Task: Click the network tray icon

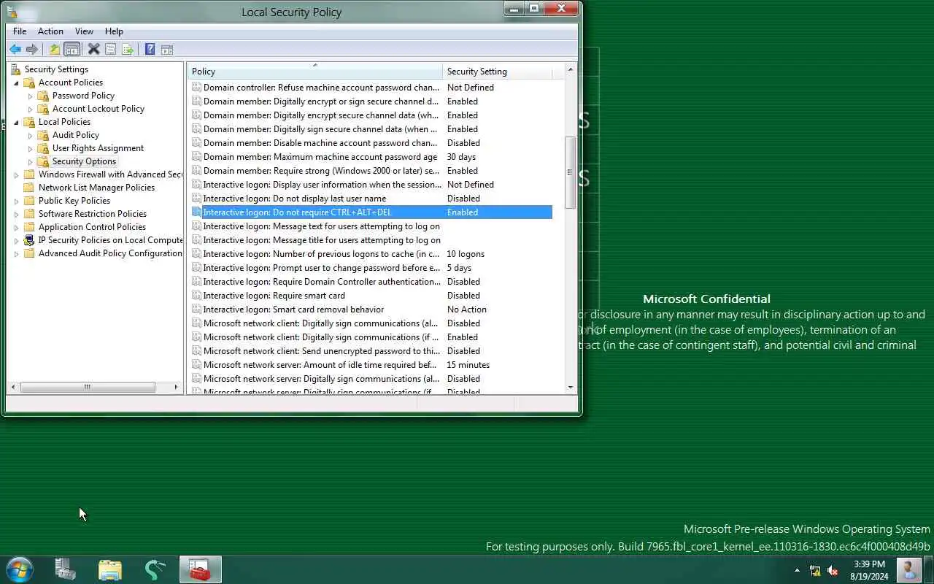Action: tap(815, 571)
